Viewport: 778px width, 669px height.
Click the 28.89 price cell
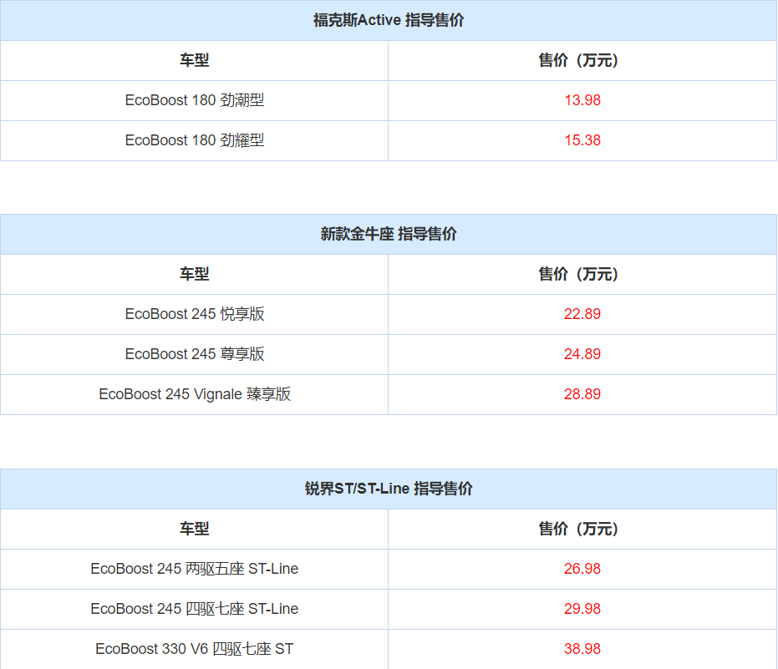tap(582, 394)
